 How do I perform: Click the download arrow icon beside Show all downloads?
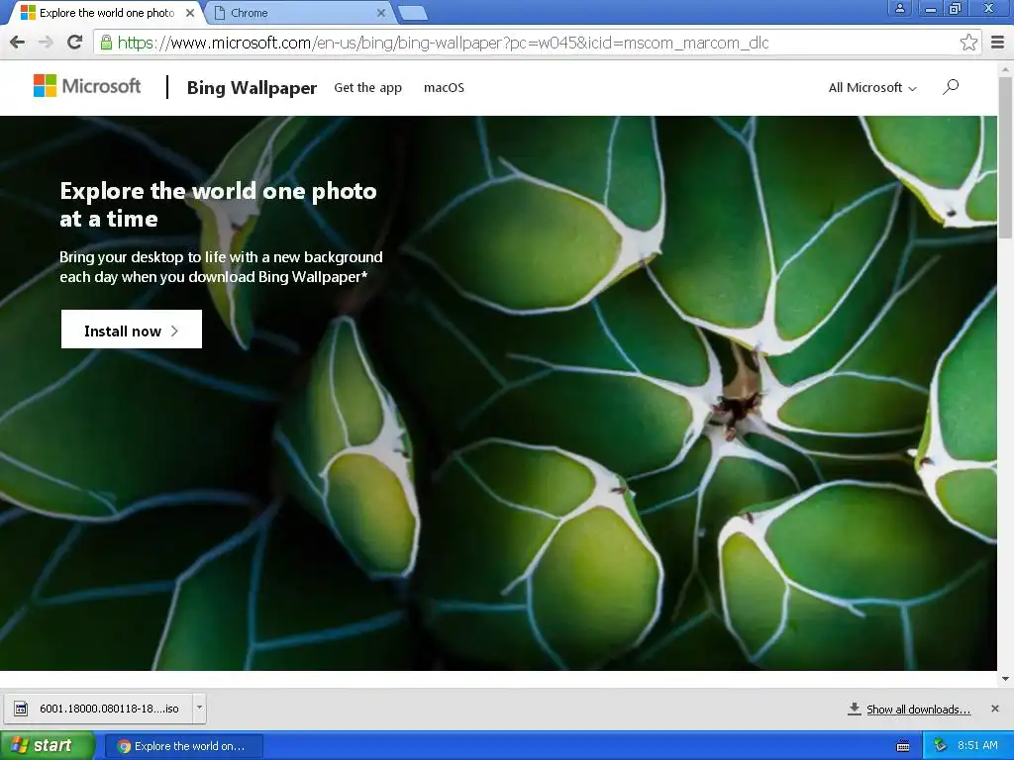[854, 709]
